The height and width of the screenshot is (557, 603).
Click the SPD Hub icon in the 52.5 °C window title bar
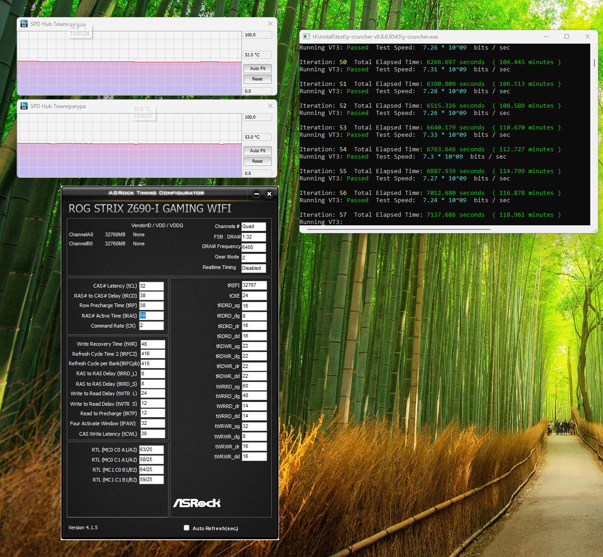click(x=24, y=24)
